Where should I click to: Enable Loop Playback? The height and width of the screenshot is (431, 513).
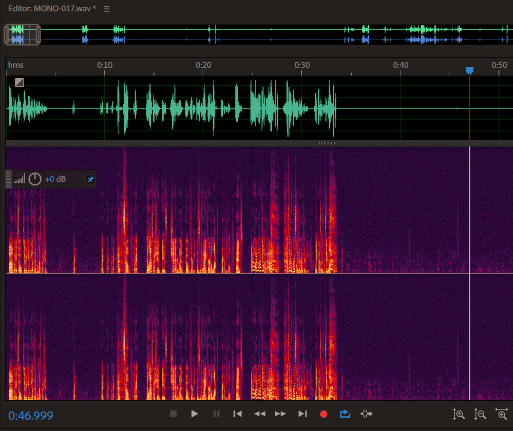[345, 414]
